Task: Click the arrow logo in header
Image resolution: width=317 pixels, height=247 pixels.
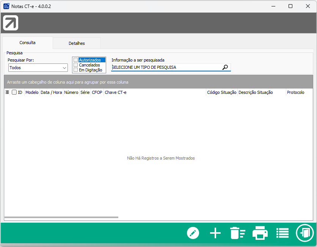Action: pos(11,23)
